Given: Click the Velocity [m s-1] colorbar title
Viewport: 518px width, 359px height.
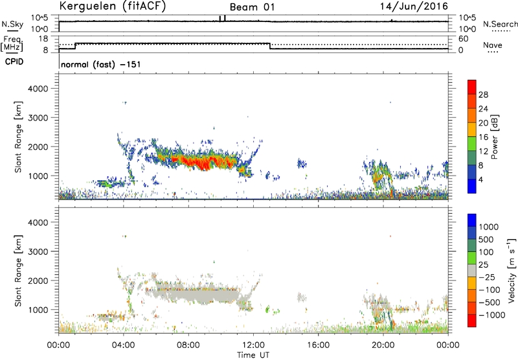Looking at the screenshot, I should tap(512, 270).
